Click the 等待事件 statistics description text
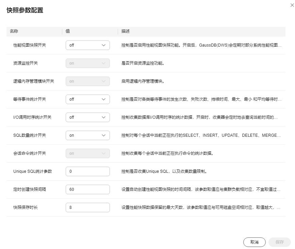This screenshot has width=295, height=249. tap(201, 99)
